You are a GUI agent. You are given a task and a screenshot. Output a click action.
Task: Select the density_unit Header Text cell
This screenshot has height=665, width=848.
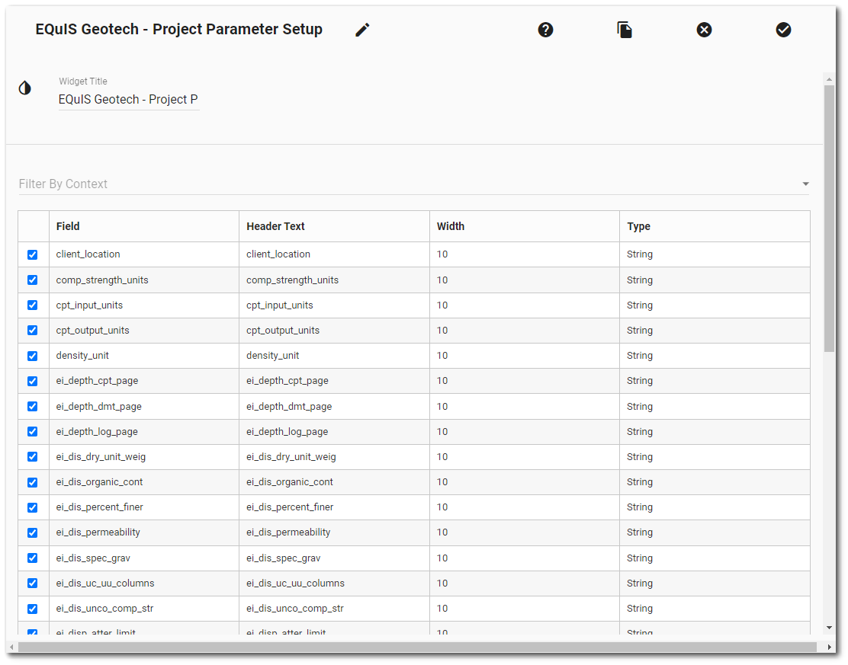[334, 356]
